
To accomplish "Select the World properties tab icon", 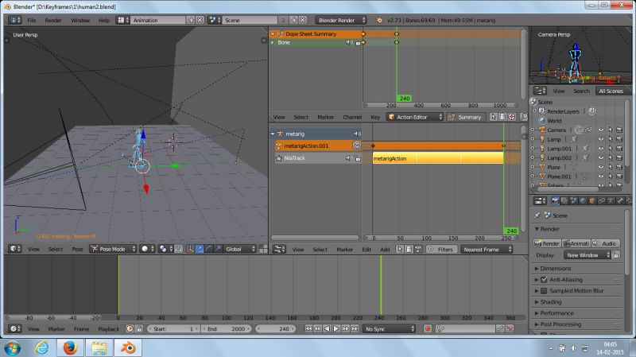I will pyautogui.click(x=583, y=200).
